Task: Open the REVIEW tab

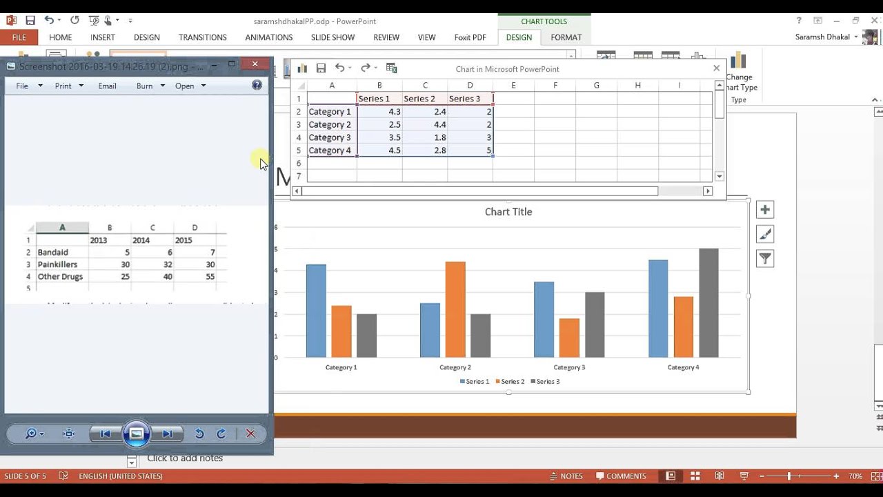Action: pos(386,37)
